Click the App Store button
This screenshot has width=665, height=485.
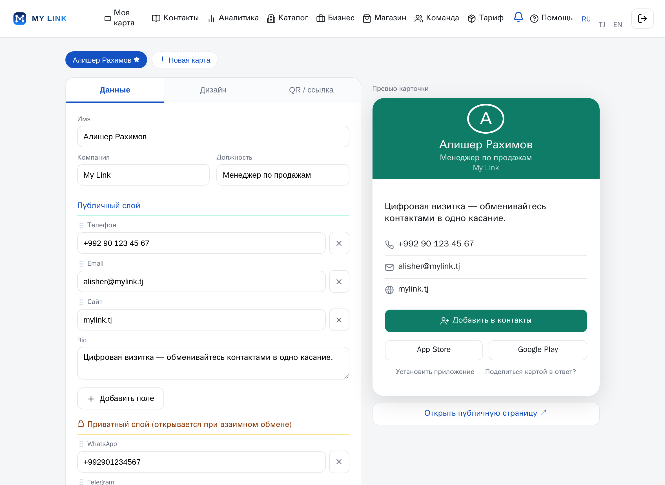(x=434, y=350)
